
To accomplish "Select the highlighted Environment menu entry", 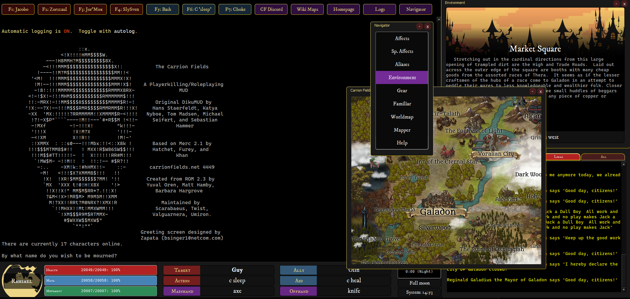I will click(x=402, y=77).
